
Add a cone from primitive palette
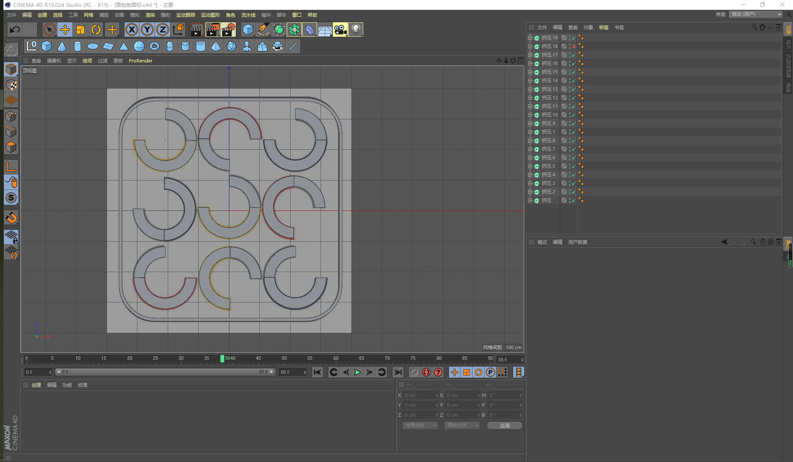[x=62, y=46]
